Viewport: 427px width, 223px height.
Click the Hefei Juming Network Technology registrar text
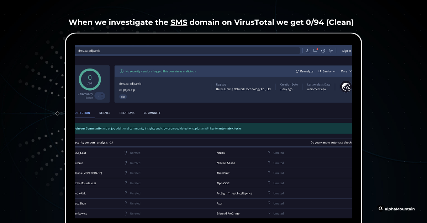tap(243, 89)
